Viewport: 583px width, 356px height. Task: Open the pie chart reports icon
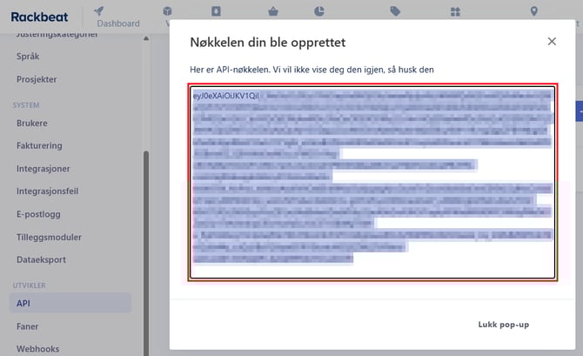click(x=319, y=11)
